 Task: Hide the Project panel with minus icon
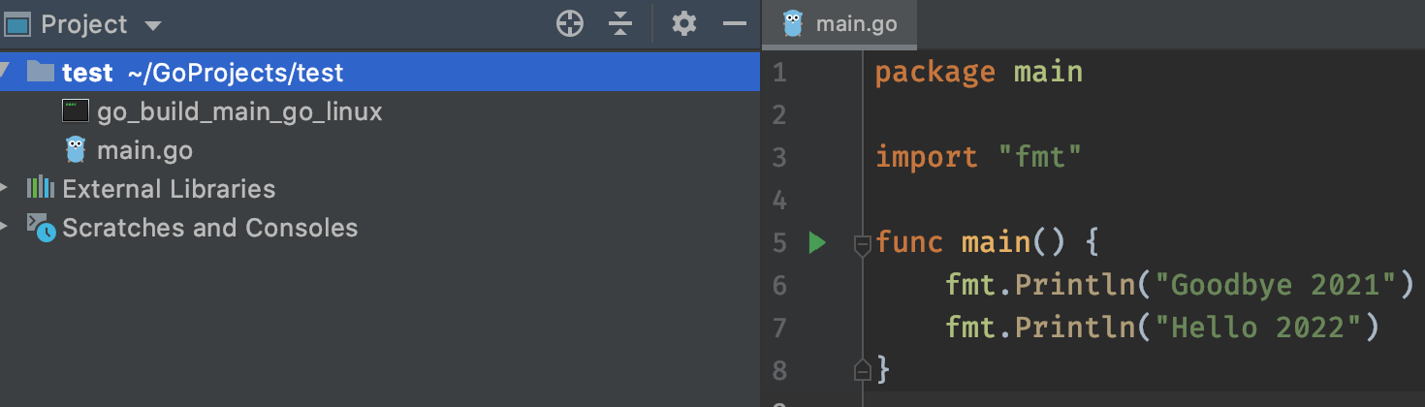point(735,24)
